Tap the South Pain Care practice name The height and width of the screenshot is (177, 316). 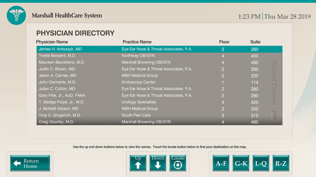pos(136,115)
